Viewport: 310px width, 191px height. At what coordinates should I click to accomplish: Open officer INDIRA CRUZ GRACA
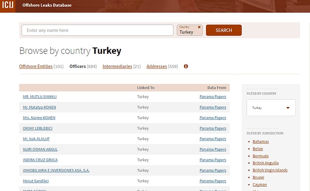click(x=40, y=160)
